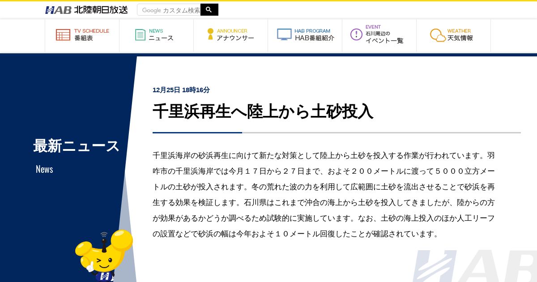Click the magnifier search button
This screenshot has height=282, width=537.
click(x=209, y=10)
